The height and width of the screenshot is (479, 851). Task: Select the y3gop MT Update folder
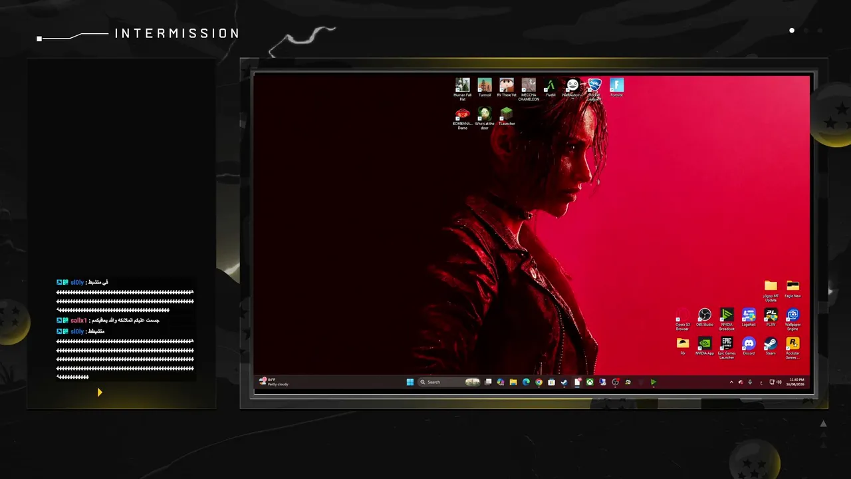click(771, 291)
